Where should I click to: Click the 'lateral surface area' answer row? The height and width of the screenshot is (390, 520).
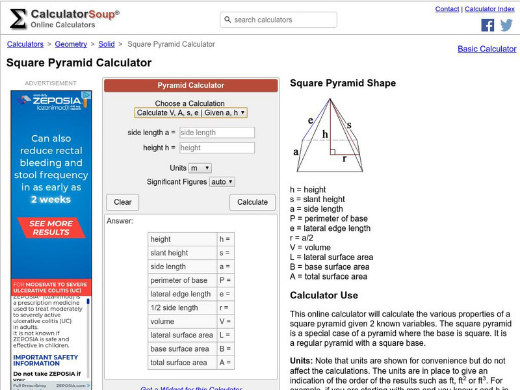coord(191,335)
